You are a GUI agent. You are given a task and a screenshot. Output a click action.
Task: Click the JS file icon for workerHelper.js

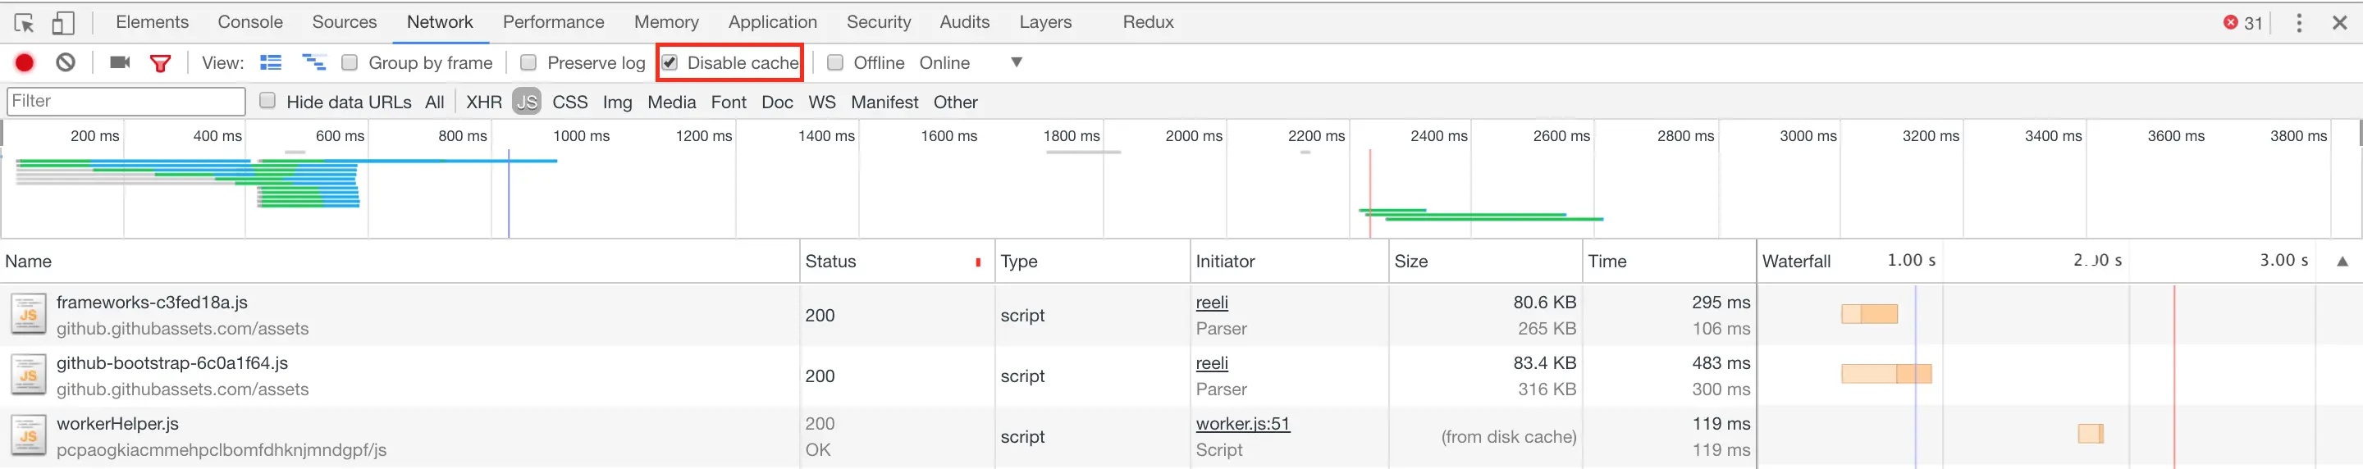point(29,435)
